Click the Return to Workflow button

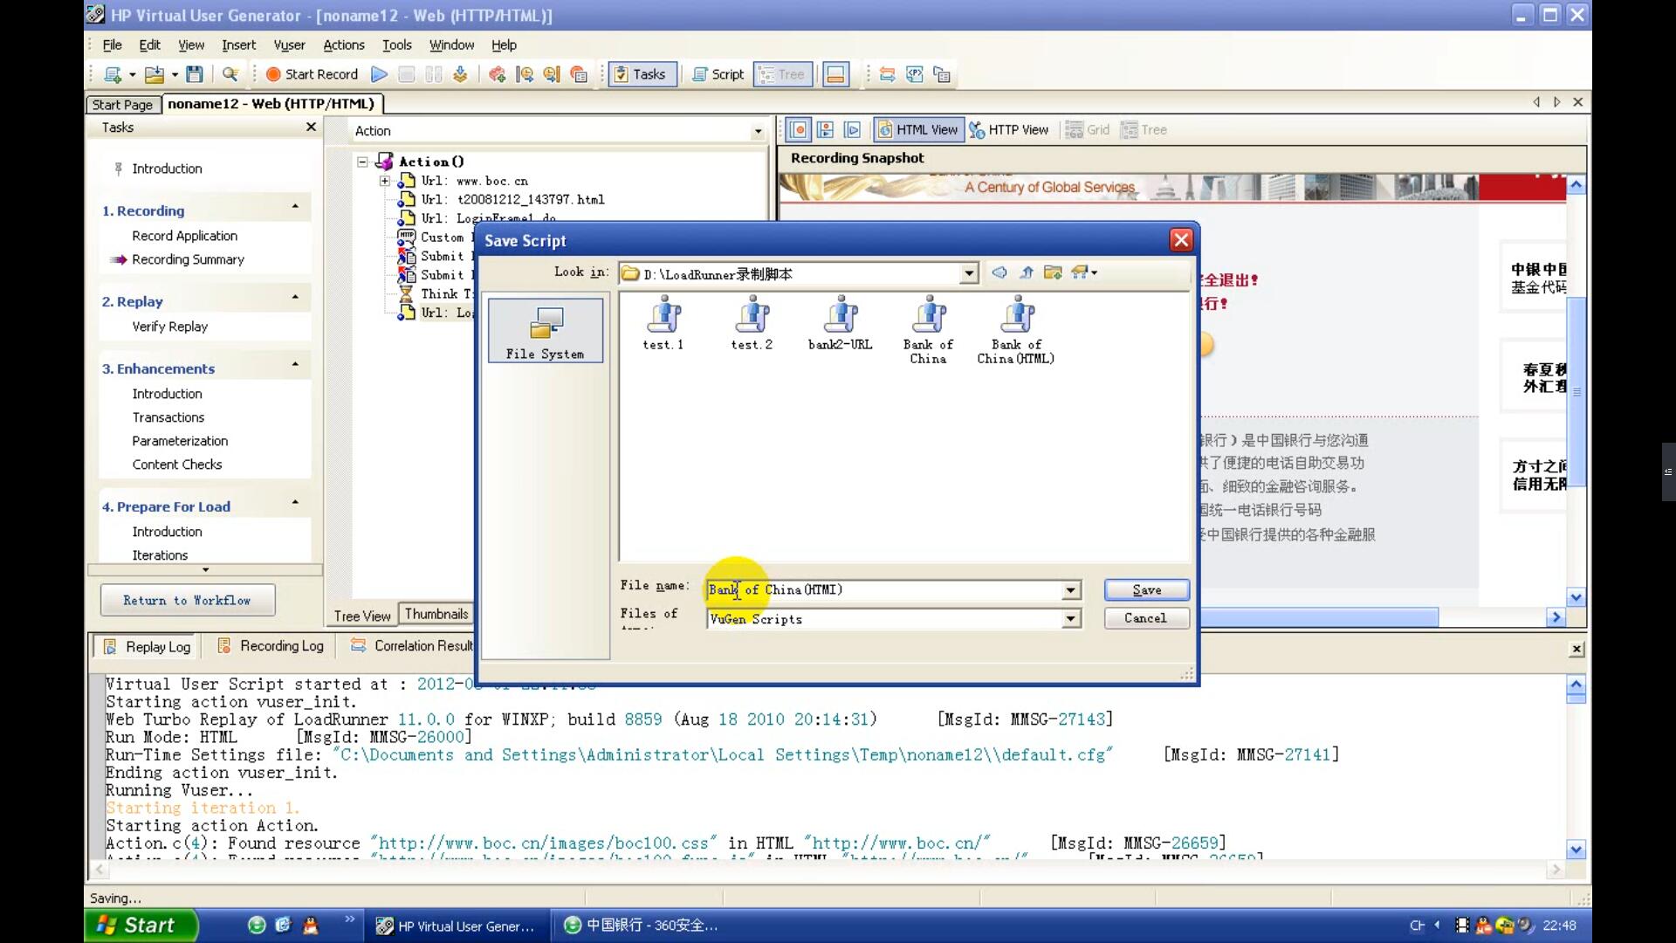point(188,601)
